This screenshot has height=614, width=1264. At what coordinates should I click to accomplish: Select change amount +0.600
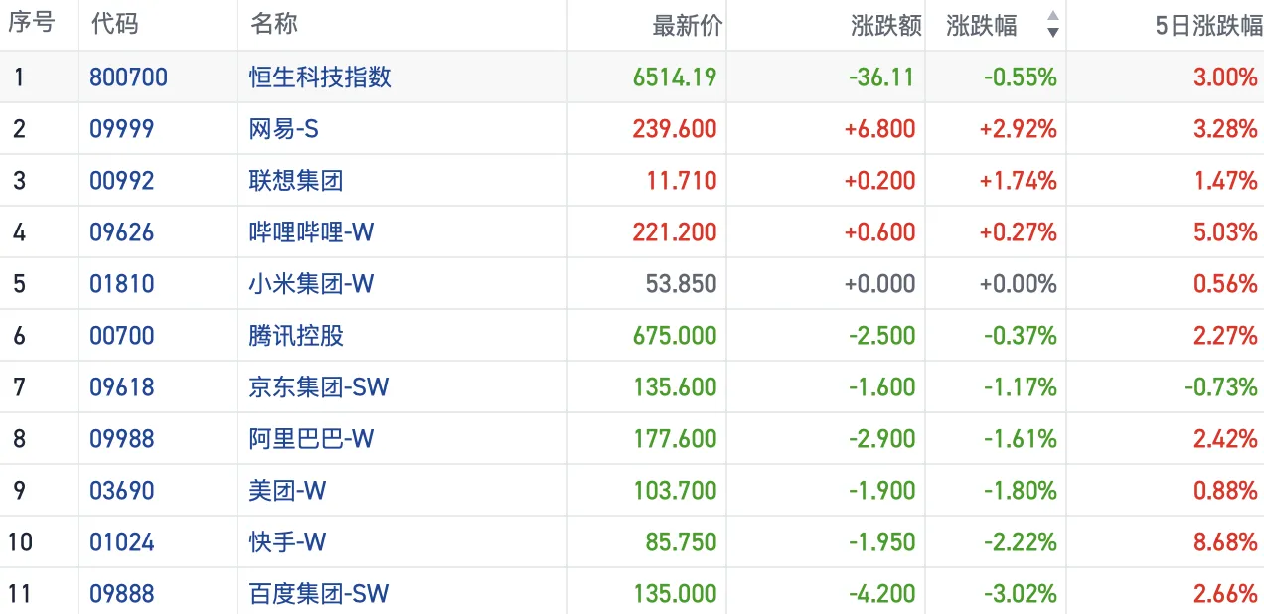(879, 232)
